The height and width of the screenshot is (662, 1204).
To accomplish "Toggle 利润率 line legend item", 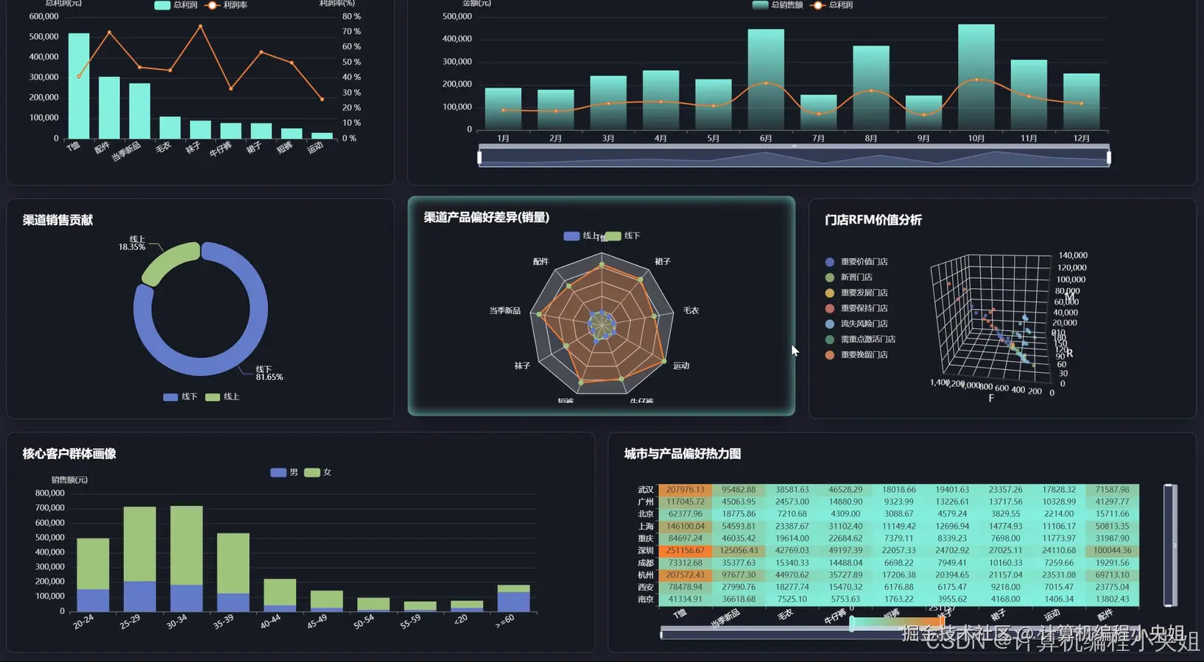I will pos(226,4).
